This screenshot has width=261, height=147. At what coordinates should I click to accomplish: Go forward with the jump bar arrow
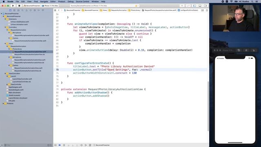pyautogui.click(x=62, y=10)
